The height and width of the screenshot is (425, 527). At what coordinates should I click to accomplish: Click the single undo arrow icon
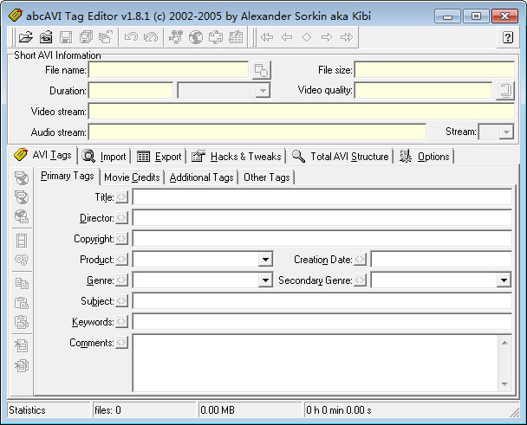[131, 37]
